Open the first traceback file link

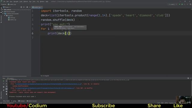pyautogui.click(x=48, y=84)
